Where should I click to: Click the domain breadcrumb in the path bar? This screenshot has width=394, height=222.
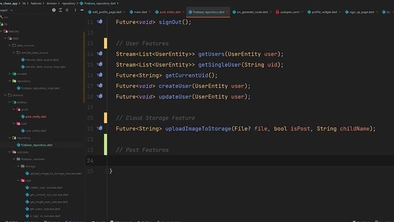52,3
